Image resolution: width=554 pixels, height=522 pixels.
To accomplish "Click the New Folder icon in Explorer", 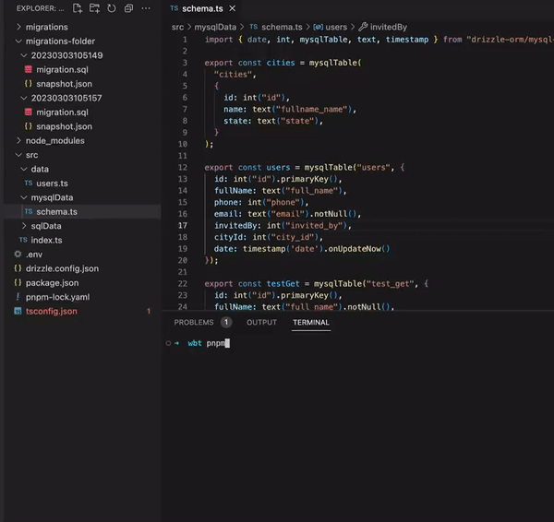I will click(x=95, y=8).
